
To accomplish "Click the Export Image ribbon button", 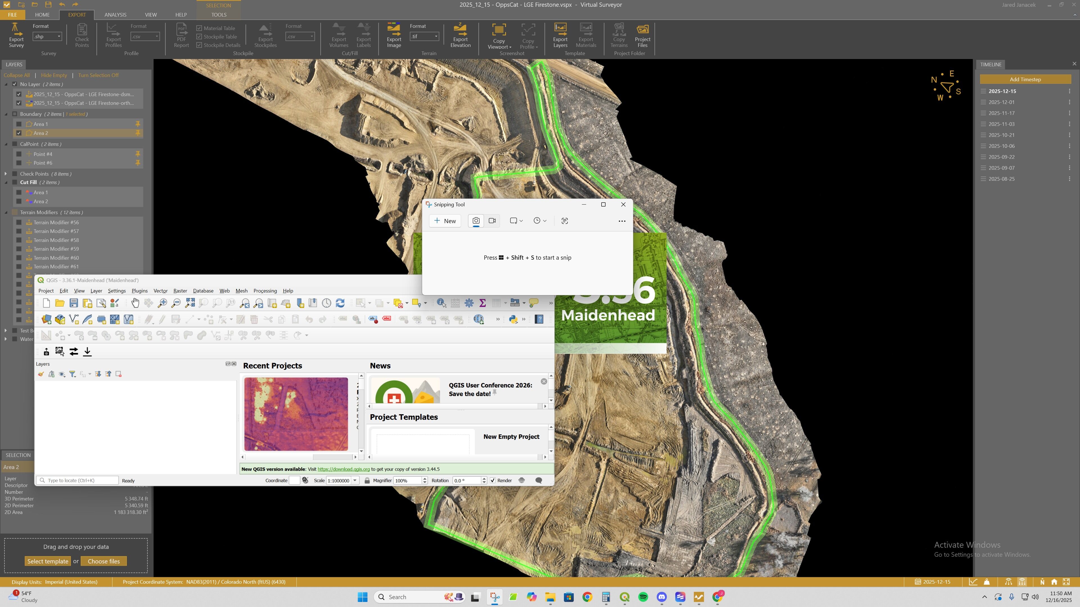I will 394,35.
